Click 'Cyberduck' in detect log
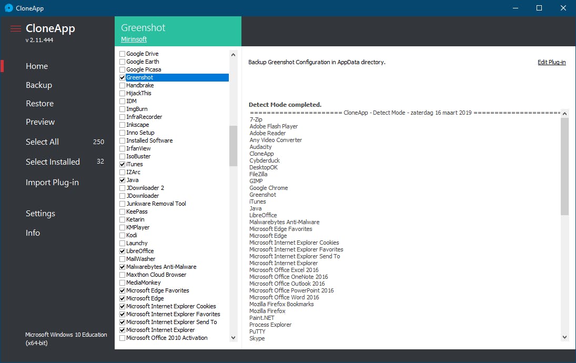 [265, 160]
